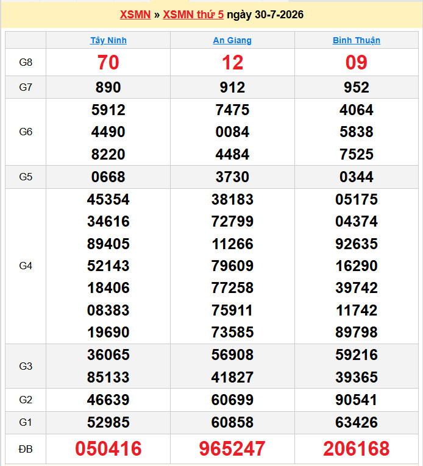
Task: Open the Tây Ninh province link
Action: 108,40
